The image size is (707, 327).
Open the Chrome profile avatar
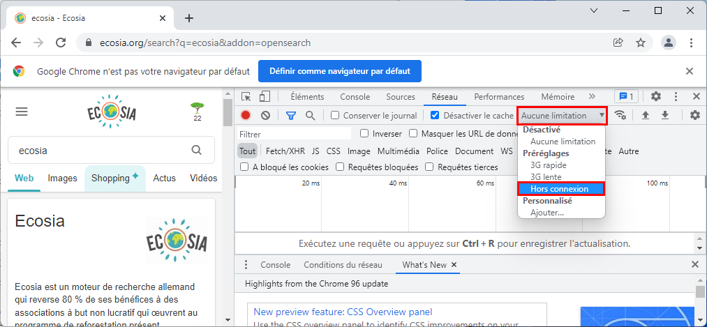point(668,43)
